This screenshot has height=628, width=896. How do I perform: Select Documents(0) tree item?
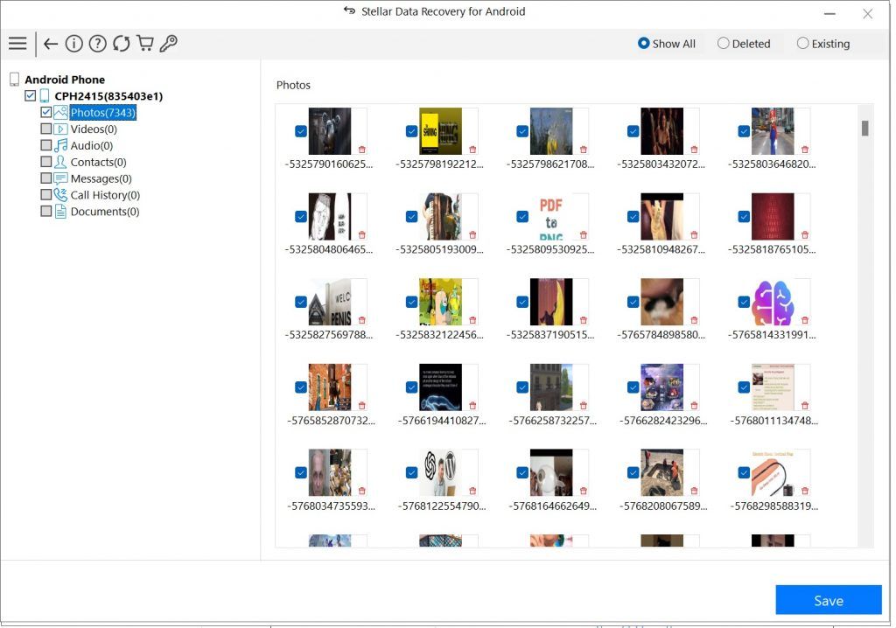point(105,212)
